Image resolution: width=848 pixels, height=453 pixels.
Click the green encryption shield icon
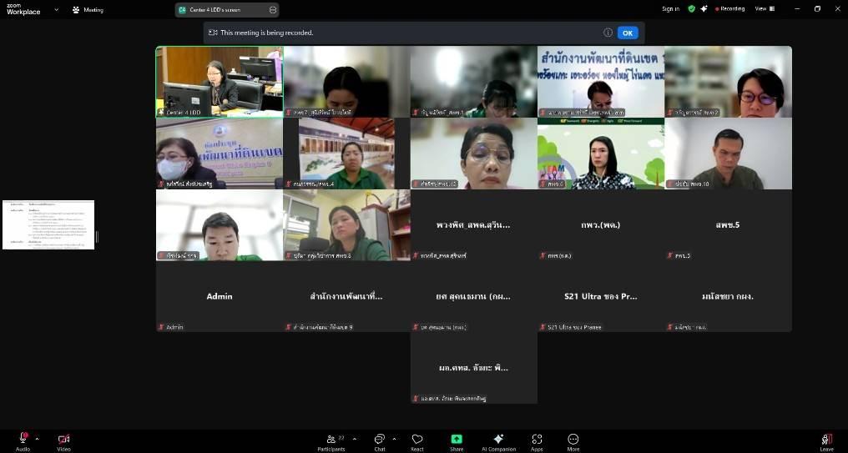point(691,8)
